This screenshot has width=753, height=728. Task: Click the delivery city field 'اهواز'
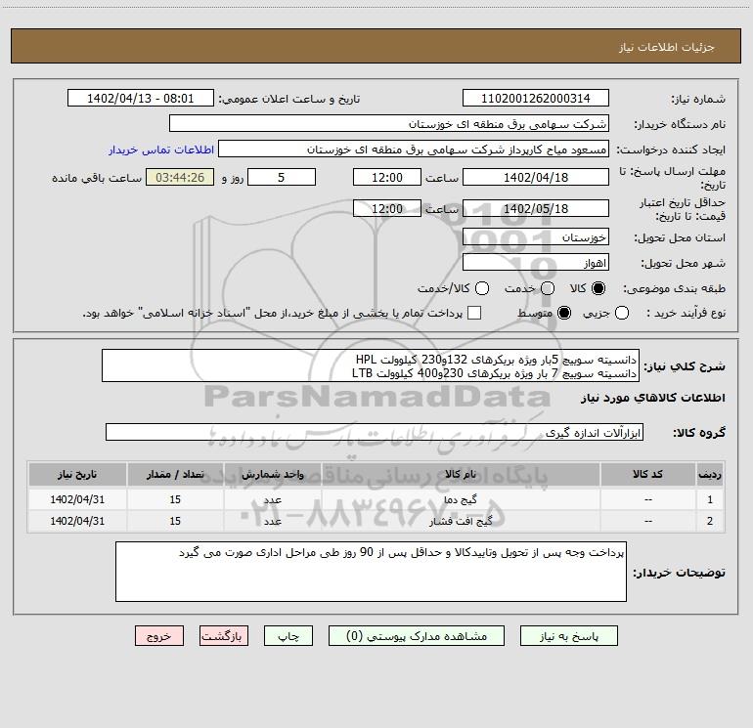(x=536, y=263)
